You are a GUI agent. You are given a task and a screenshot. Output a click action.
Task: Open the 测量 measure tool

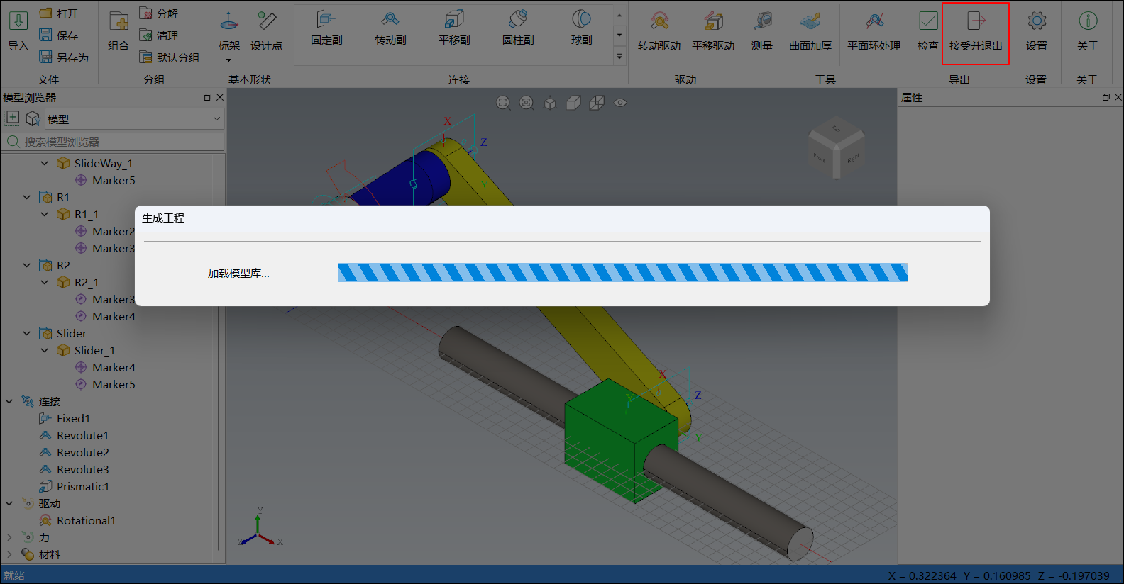761,32
